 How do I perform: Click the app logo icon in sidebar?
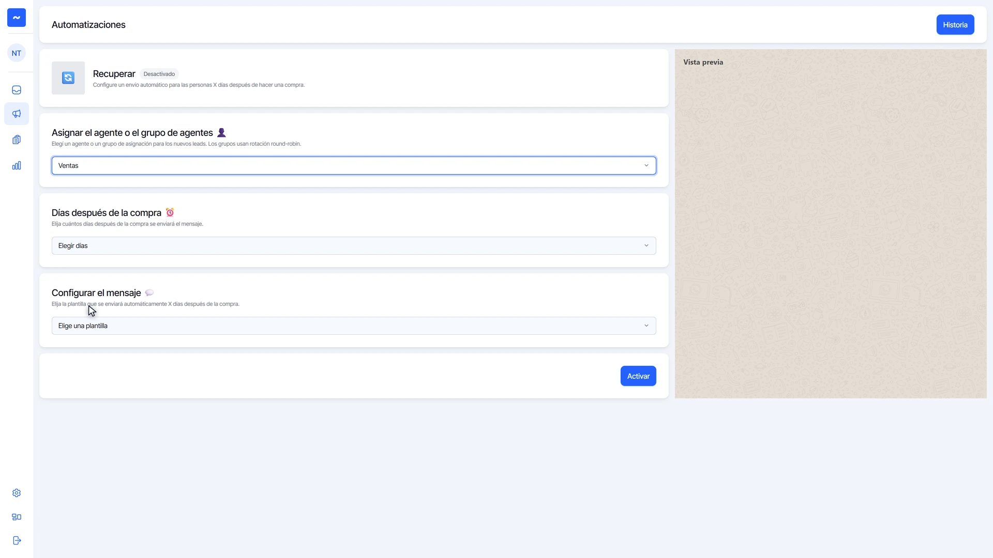coord(17,18)
